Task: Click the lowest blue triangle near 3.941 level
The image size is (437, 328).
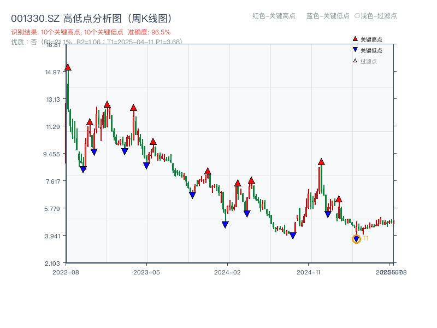Action: coord(294,234)
